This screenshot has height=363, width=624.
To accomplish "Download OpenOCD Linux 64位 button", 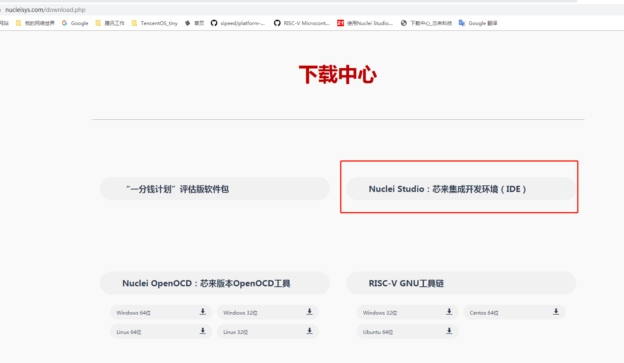I will (x=161, y=331).
